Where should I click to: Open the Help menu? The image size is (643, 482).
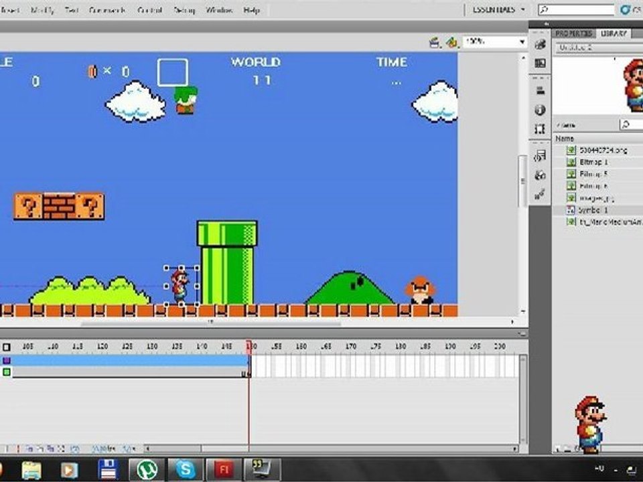[251, 10]
